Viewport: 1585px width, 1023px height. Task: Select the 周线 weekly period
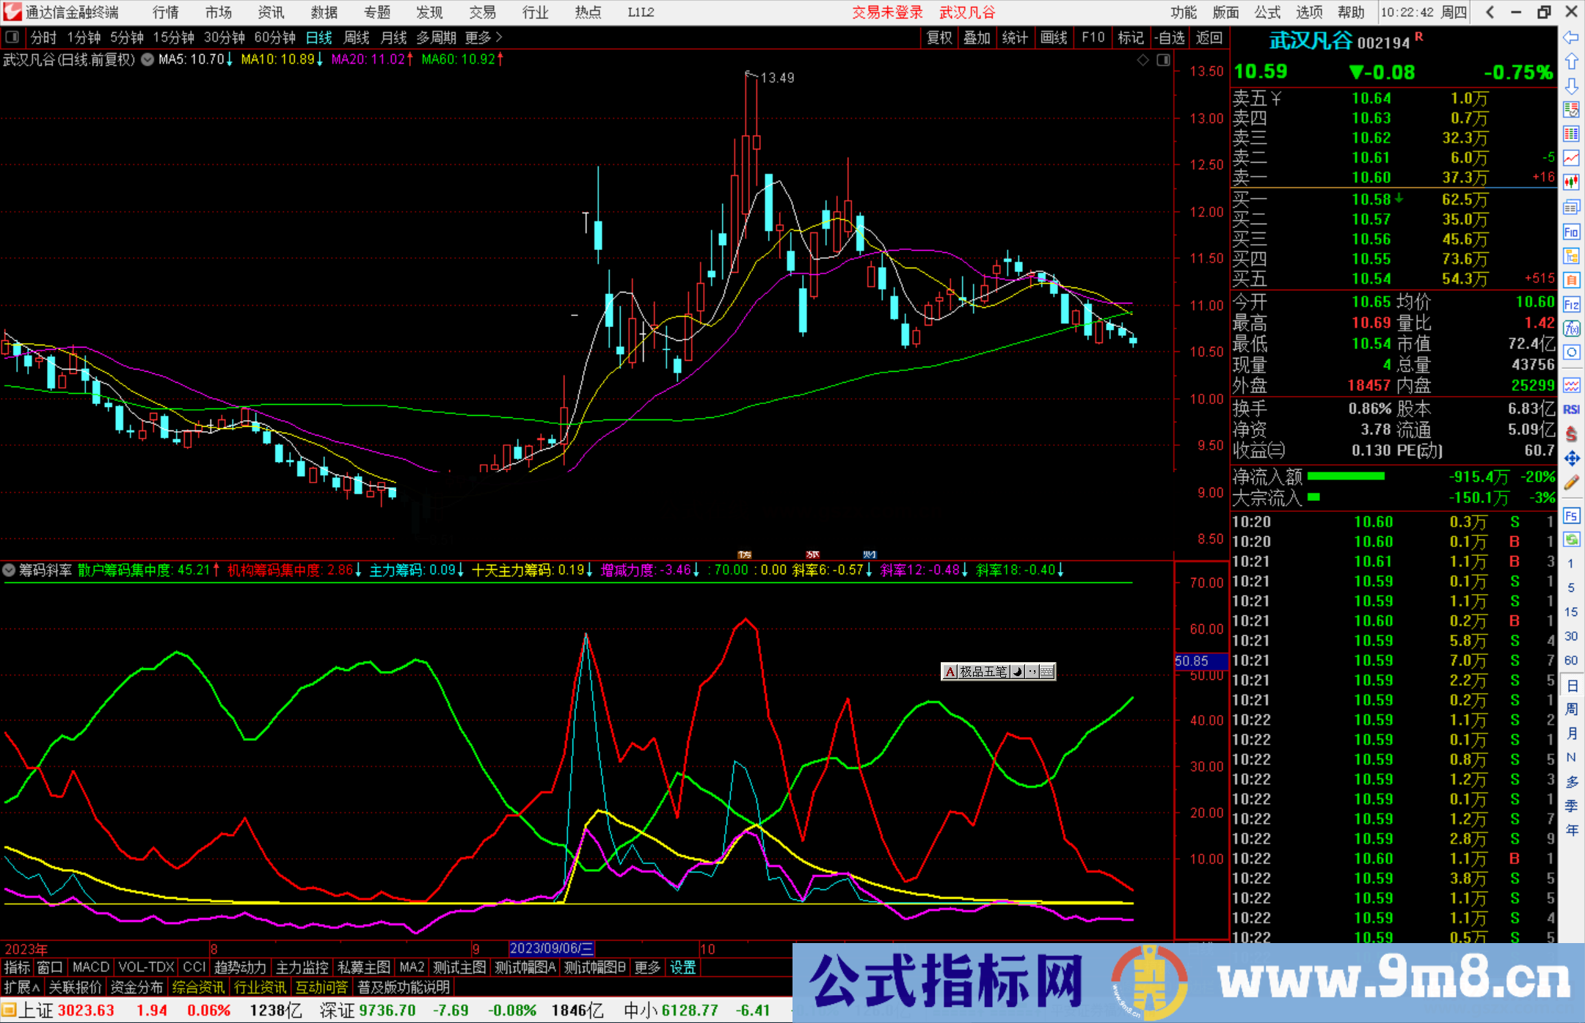click(357, 37)
